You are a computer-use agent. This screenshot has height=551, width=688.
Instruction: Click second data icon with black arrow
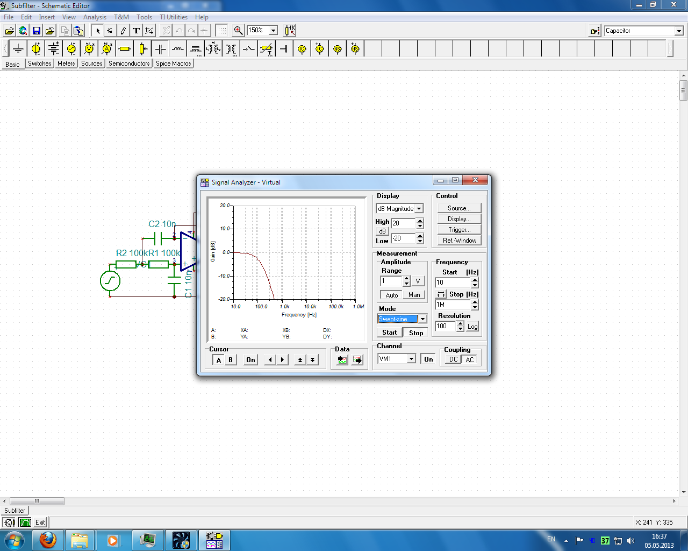[x=357, y=360]
